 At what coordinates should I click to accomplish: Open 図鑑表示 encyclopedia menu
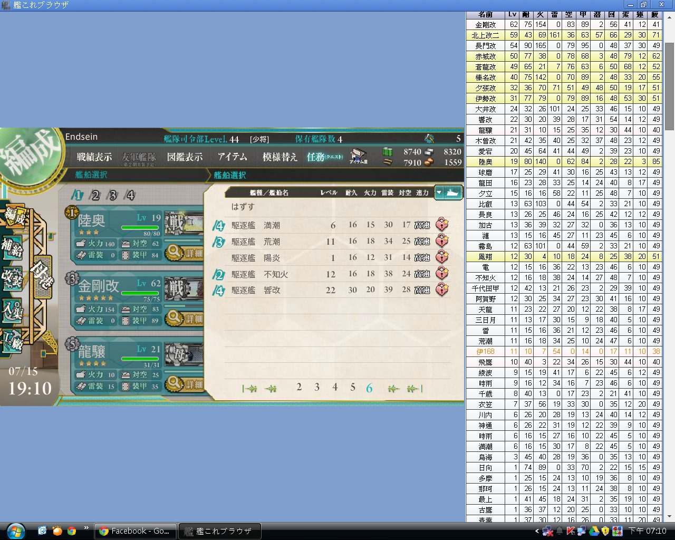185,157
